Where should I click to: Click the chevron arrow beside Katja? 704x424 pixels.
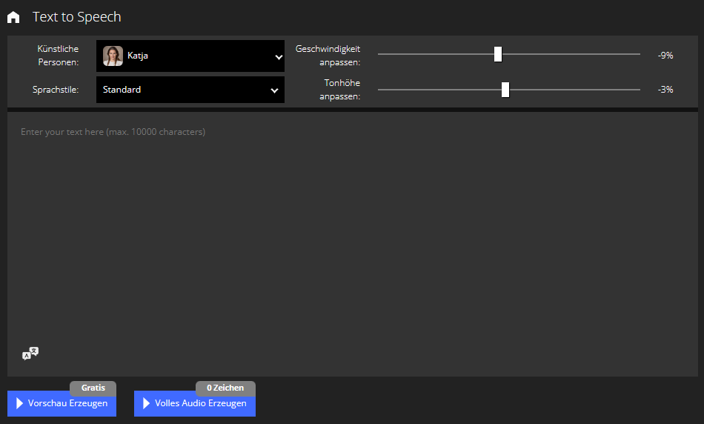pyautogui.click(x=279, y=56)
